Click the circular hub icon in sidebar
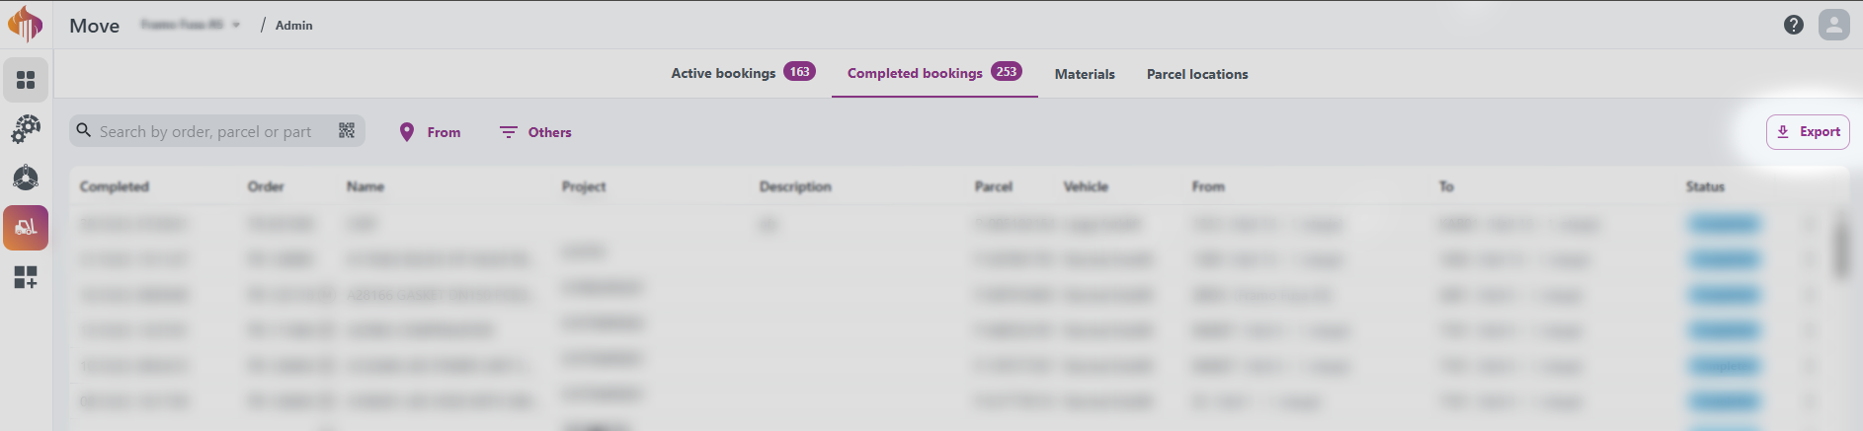 pos(26,178)
